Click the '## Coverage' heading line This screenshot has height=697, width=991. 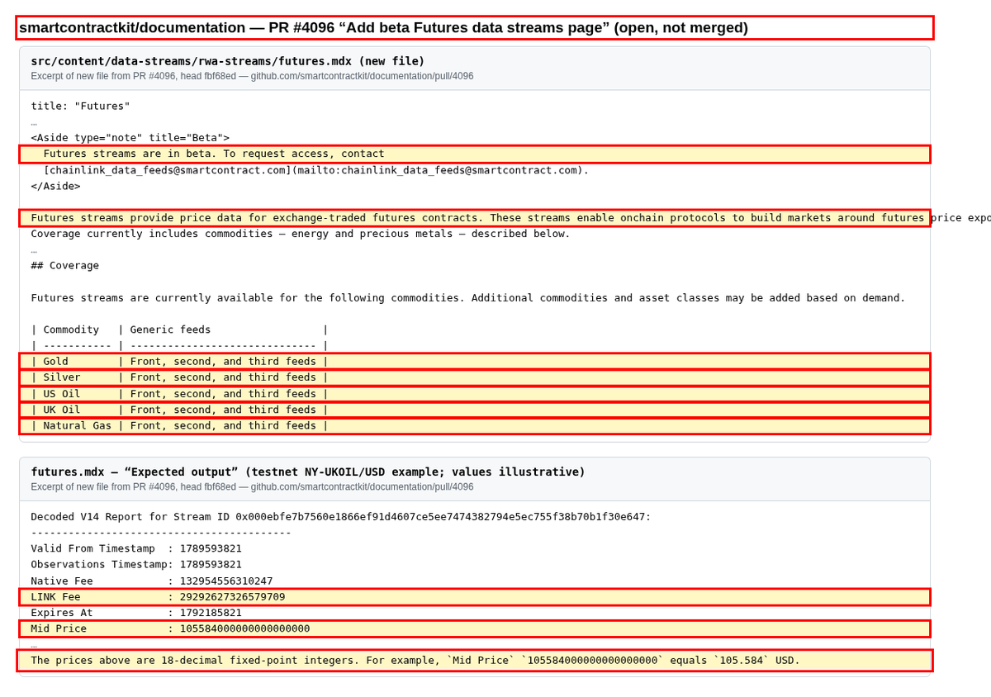pos(65,265)
